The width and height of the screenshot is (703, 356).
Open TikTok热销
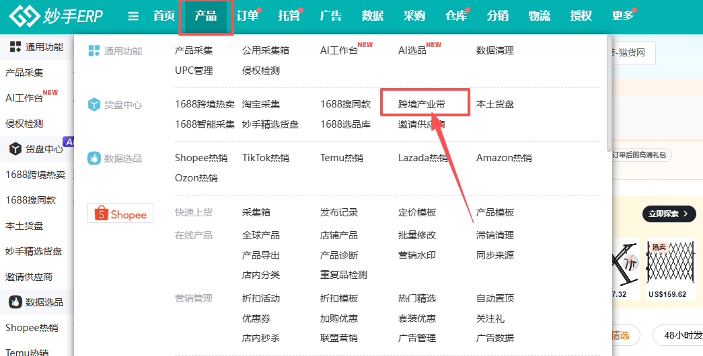(x=266, y=158)
